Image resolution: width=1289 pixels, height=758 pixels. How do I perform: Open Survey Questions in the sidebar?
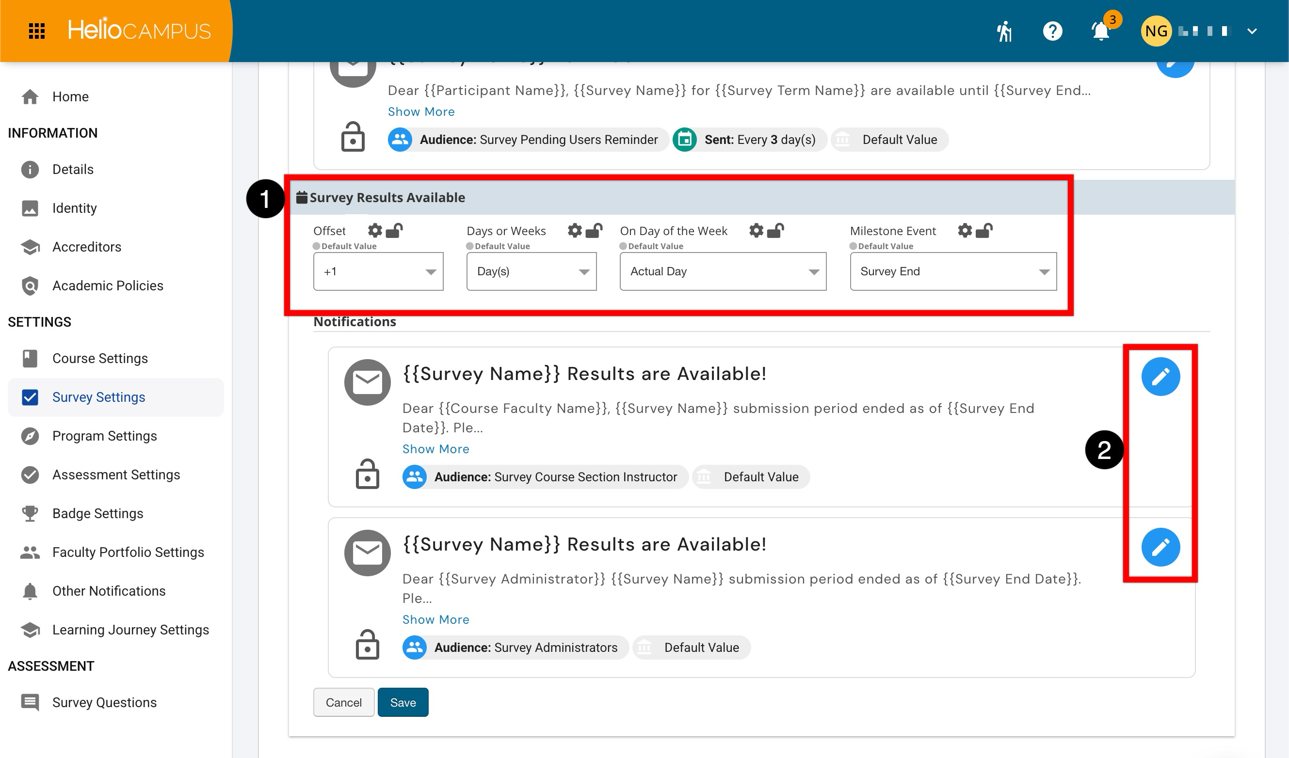pos(115,702)
